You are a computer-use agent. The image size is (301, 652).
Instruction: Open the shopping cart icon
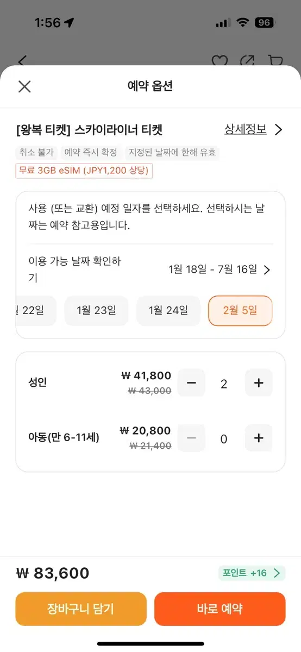click(275, 61)
